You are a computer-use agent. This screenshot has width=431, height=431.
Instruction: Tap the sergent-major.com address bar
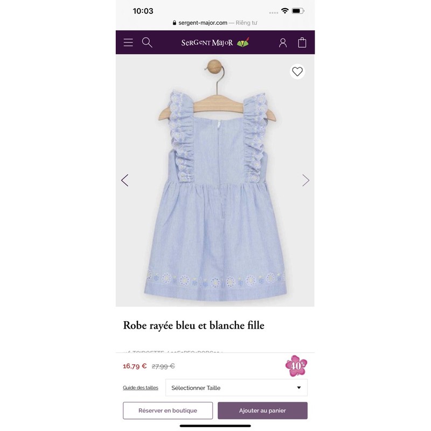tap(215, 23)
